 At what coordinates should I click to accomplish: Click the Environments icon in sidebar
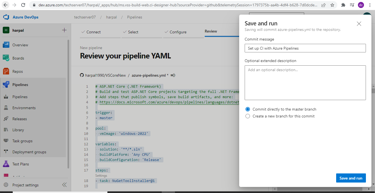click(x=6, y=108)
